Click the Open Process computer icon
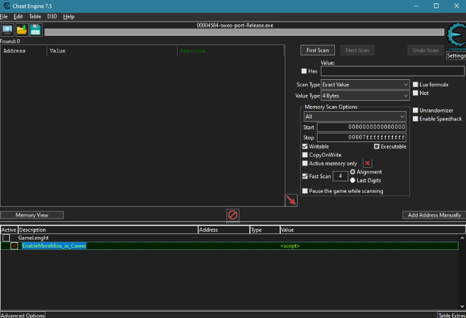This screenshot has width=466, height=318. (x=8, y=30)
